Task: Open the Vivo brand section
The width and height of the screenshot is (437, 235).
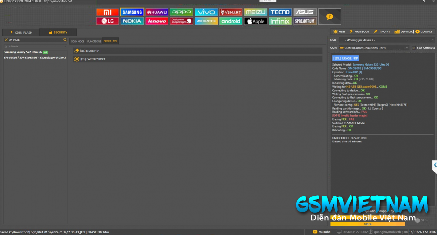Action: coord(206,12)
